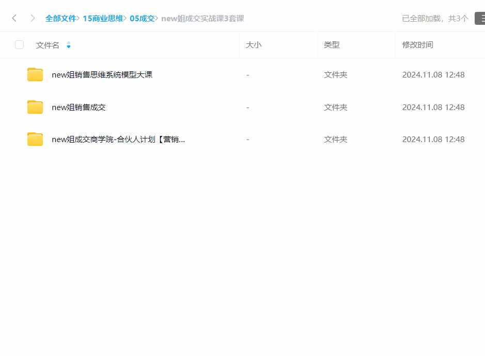Switch view with the list mode icon
Viewport: 485px width, 356px height.
[x=480, y=18]
